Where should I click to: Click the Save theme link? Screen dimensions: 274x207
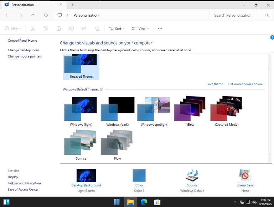point(215,84)
